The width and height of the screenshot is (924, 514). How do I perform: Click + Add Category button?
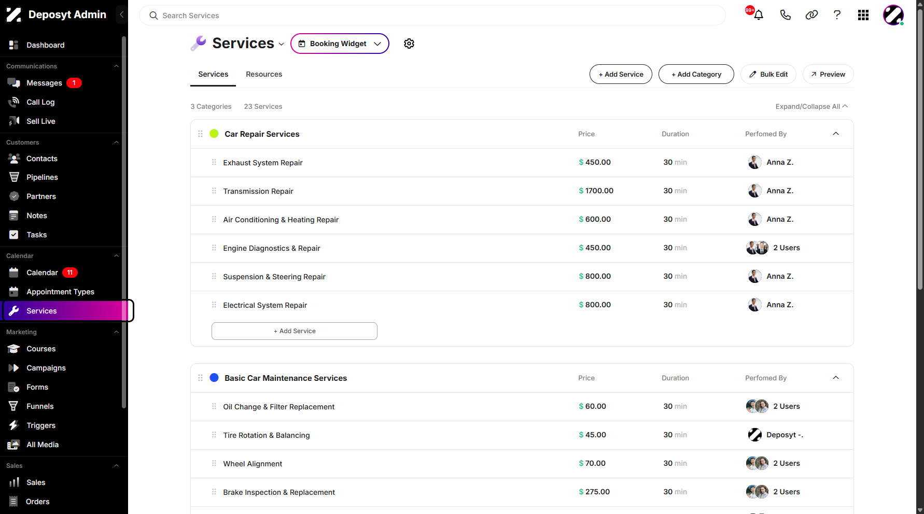(696, 74)
